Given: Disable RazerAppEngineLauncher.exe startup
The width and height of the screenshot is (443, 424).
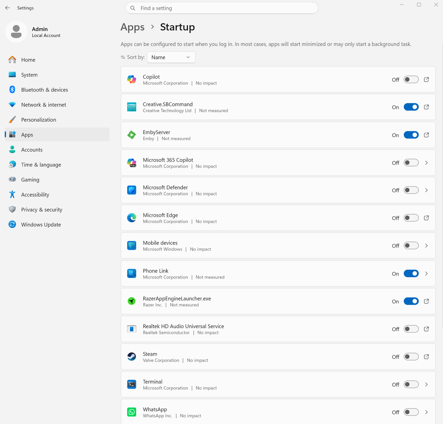Looking at the screenshot, I should [411, 301].
